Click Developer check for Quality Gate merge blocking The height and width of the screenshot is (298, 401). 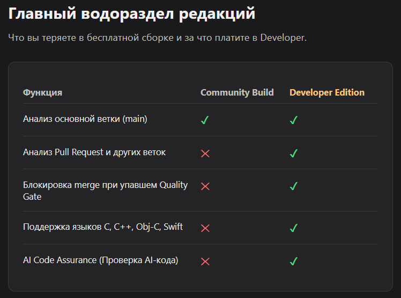click(294, 186)
